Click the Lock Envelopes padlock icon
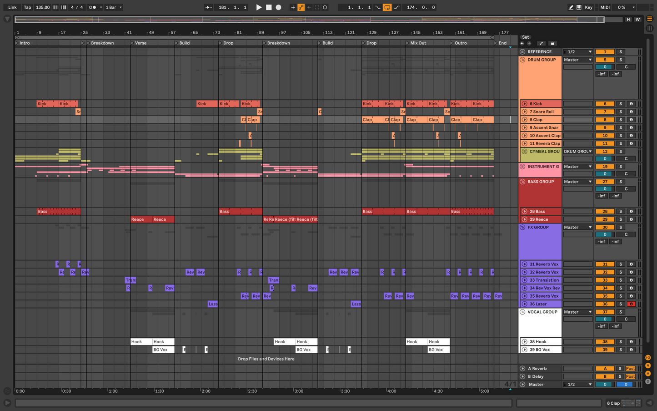 click(x=552, y=43)
